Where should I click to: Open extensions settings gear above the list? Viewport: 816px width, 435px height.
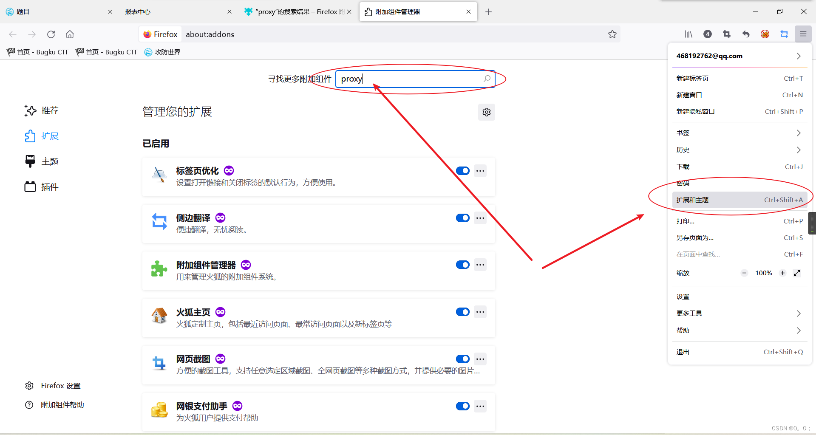click(487, 112)
